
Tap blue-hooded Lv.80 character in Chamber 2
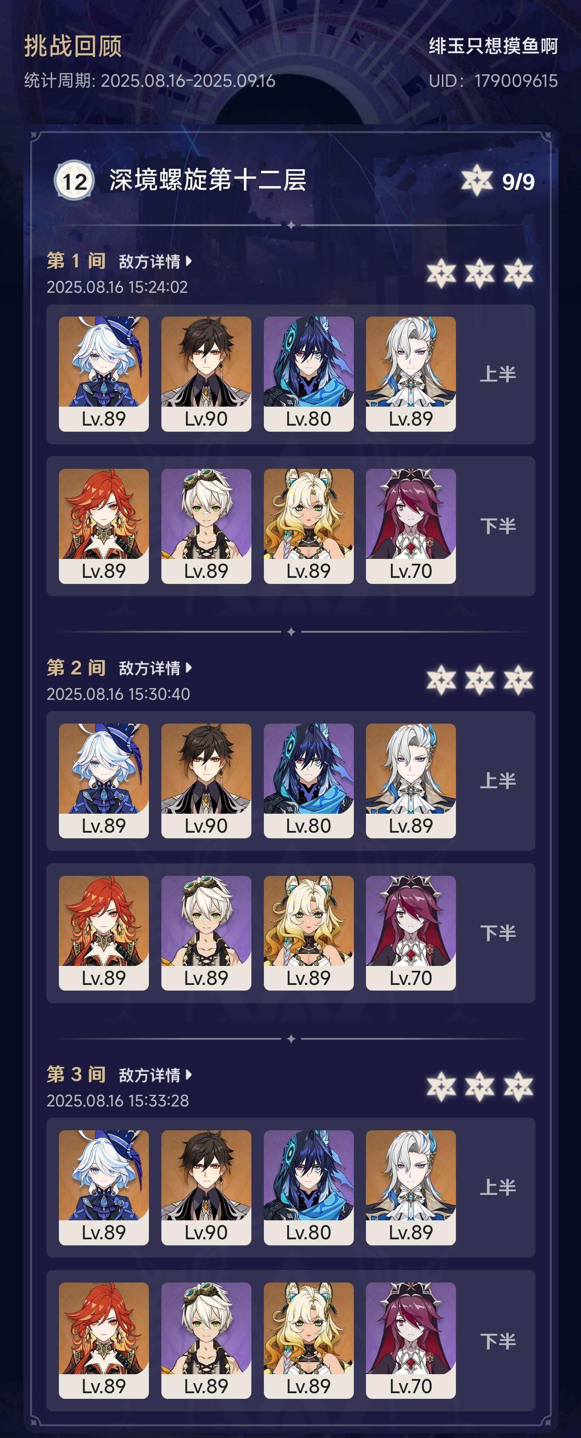click(x=308, y=781)
